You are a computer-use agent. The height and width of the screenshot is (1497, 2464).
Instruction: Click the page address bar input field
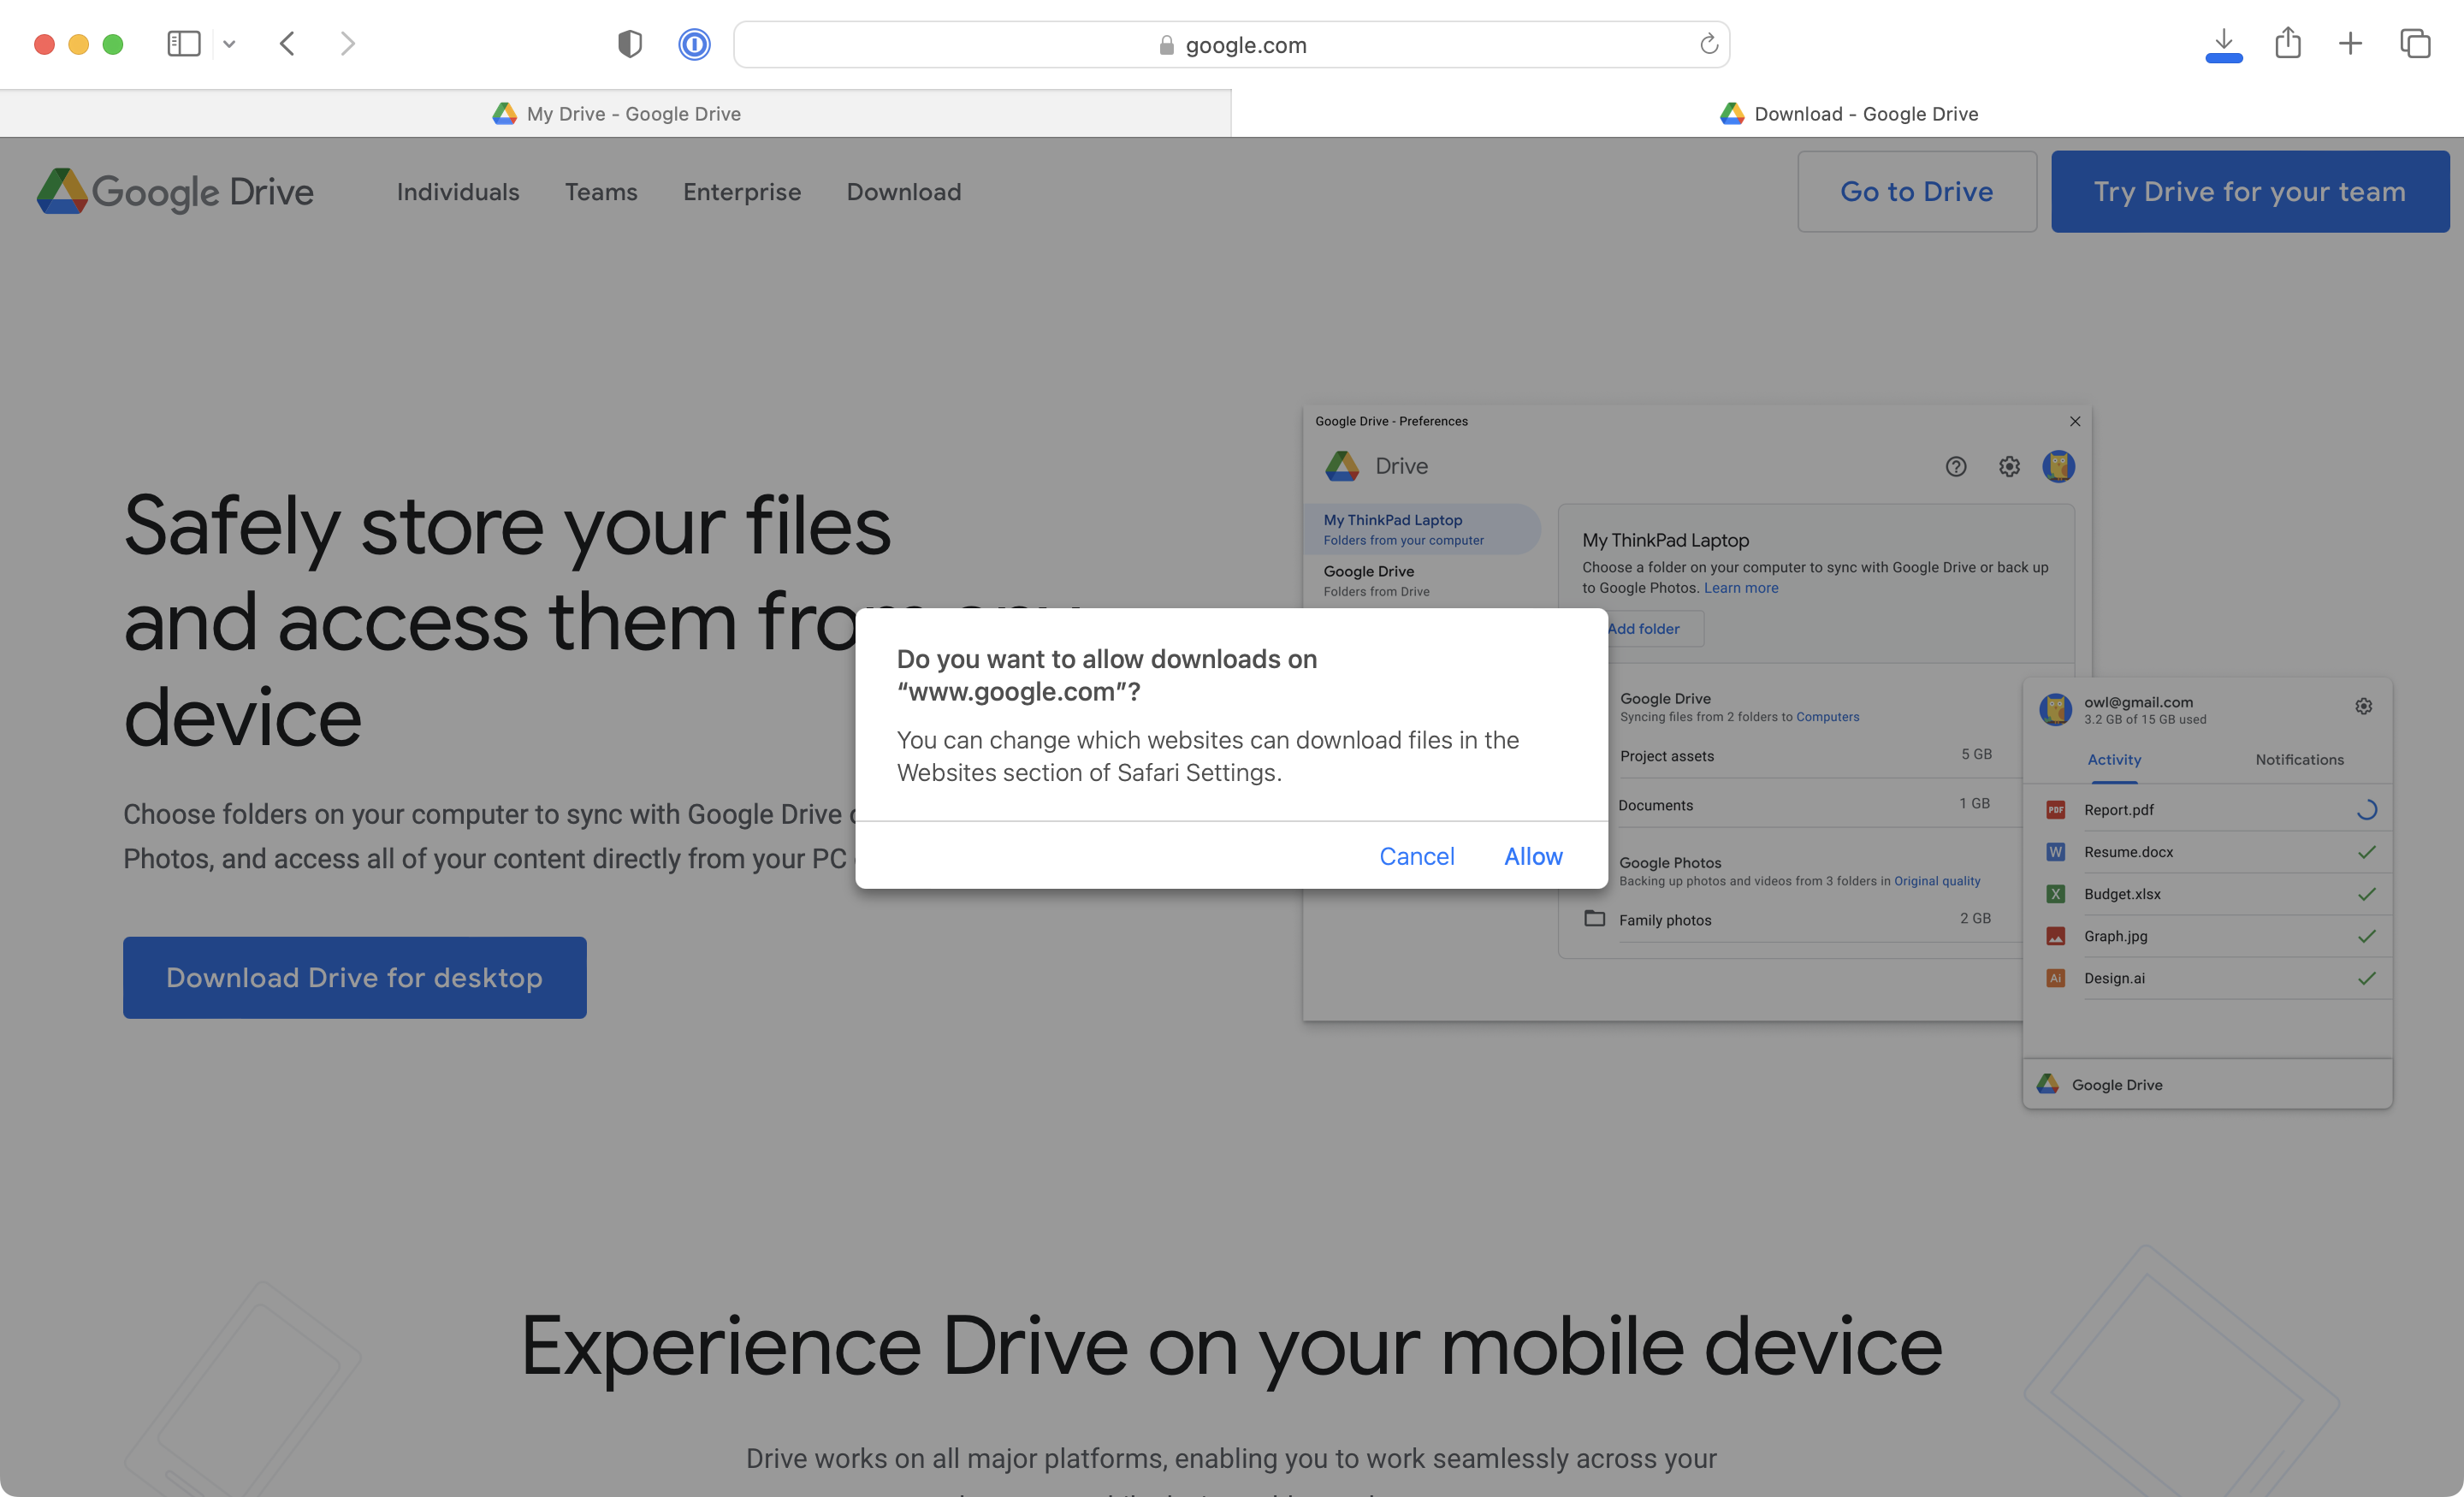(1232, 44)
